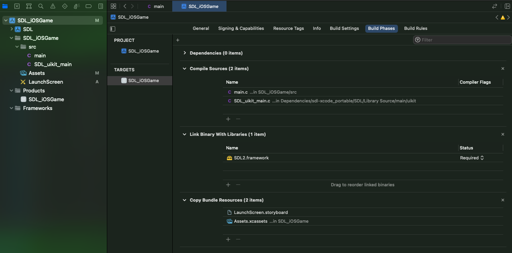
Task: Remove the Copy Bundle Resources phase
Action: tap(503, 200)
